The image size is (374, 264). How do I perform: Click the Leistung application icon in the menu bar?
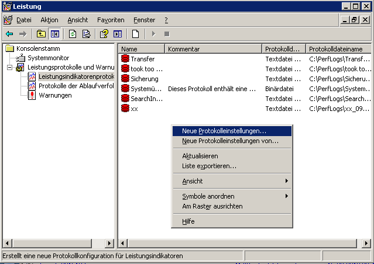click(x=8, y=20)
